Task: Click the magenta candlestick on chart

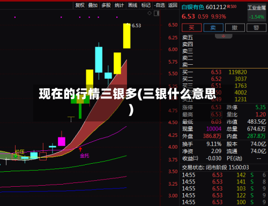Action: click(x=62, y=141)
